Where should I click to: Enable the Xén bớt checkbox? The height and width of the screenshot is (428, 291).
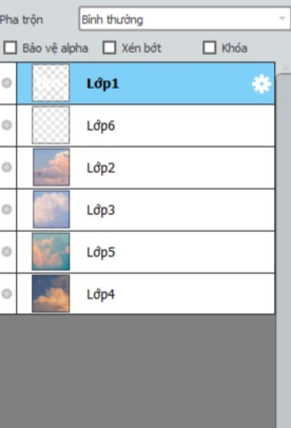click(109, 47)
